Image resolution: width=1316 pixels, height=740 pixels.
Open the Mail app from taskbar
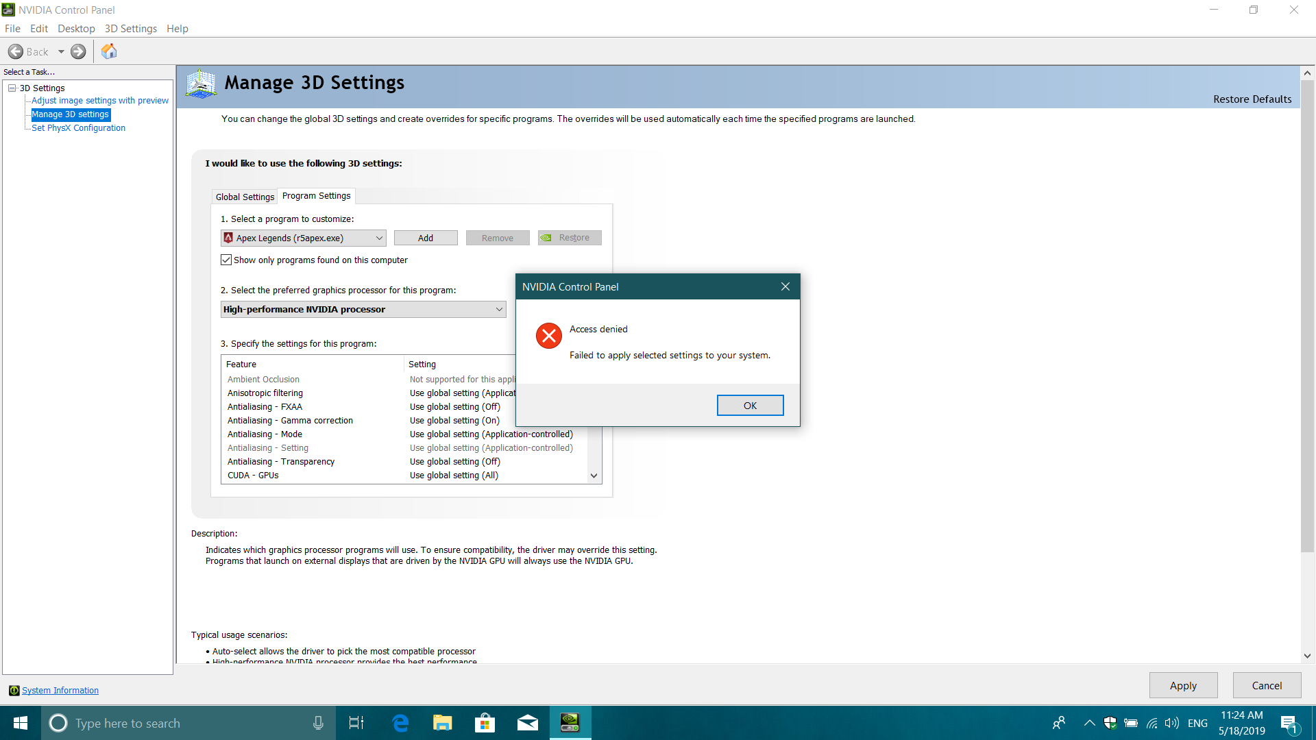(x=528, y=723)
